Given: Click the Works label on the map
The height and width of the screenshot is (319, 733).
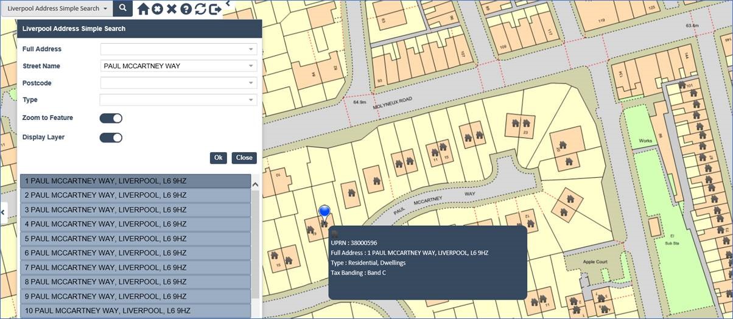Looking at the screenshot, I should [x=645, y=141].
